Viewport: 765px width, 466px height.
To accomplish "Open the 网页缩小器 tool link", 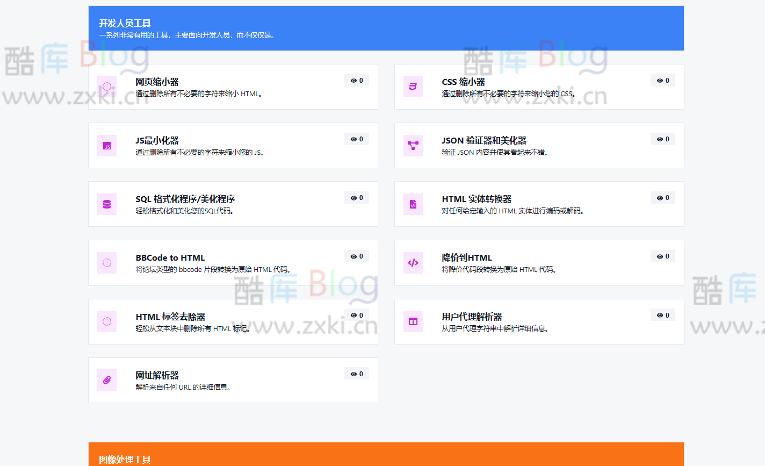I will click(x=155, y=82).
